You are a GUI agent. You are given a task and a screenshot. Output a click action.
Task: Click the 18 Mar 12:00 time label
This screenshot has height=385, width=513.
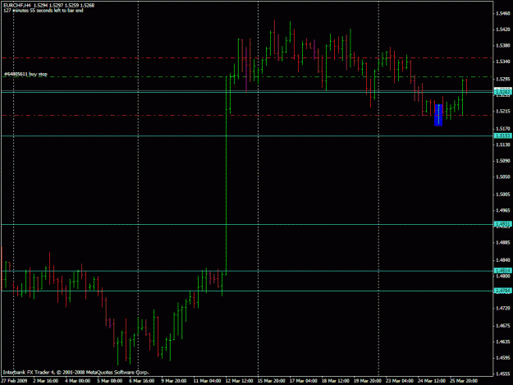336,381
